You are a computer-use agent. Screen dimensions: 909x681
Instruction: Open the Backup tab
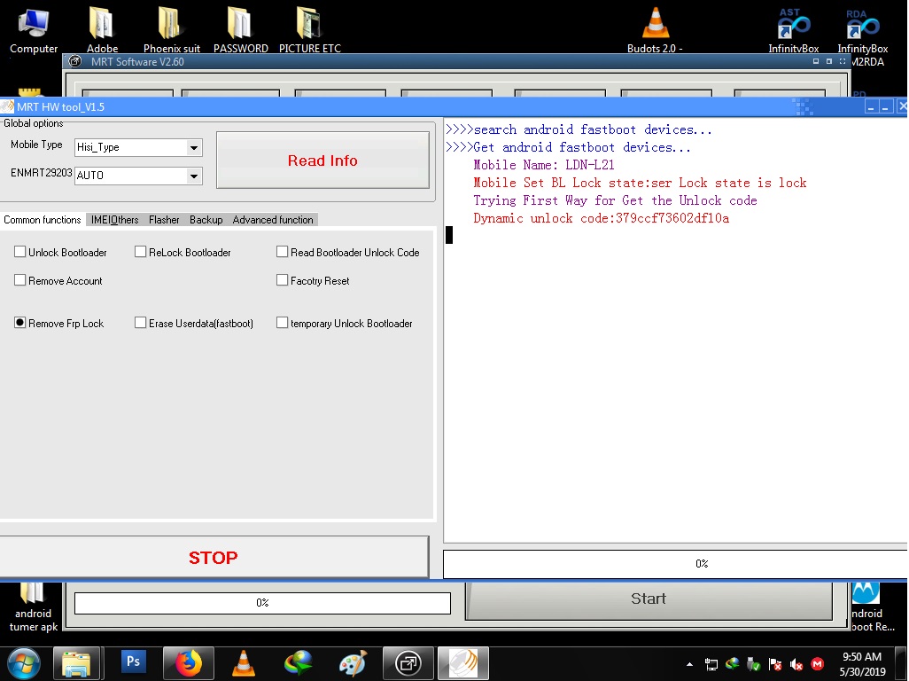[206, 220]
